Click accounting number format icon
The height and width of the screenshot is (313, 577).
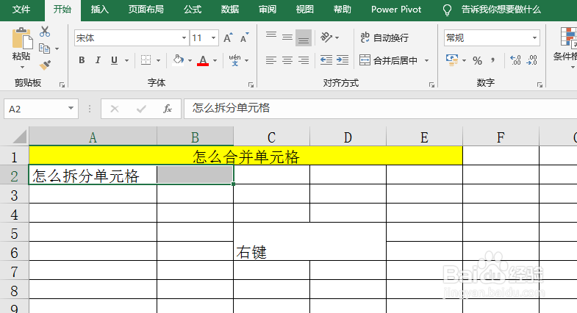point(452,60)
